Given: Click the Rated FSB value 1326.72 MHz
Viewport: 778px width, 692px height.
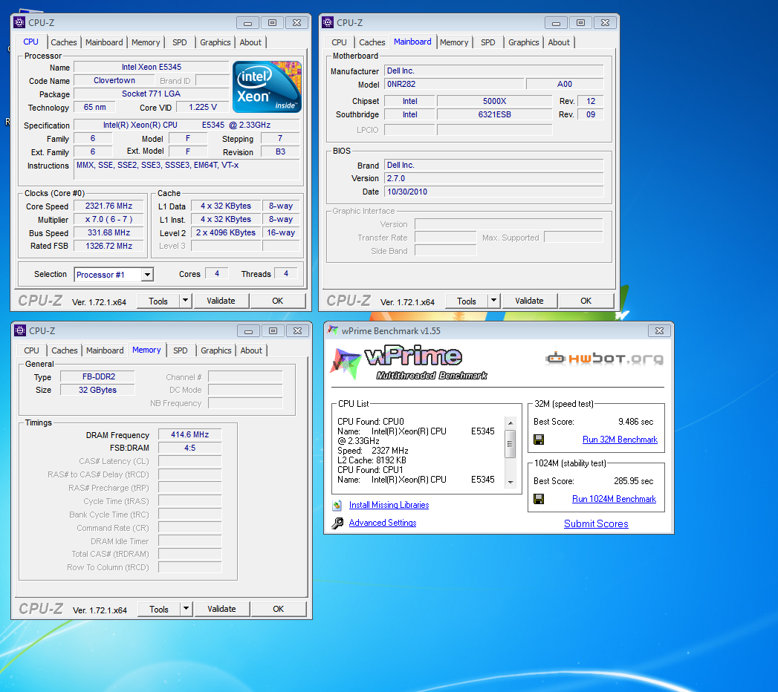Looking at the screenshot, I should pyautogui.click(x=108, y=246).
